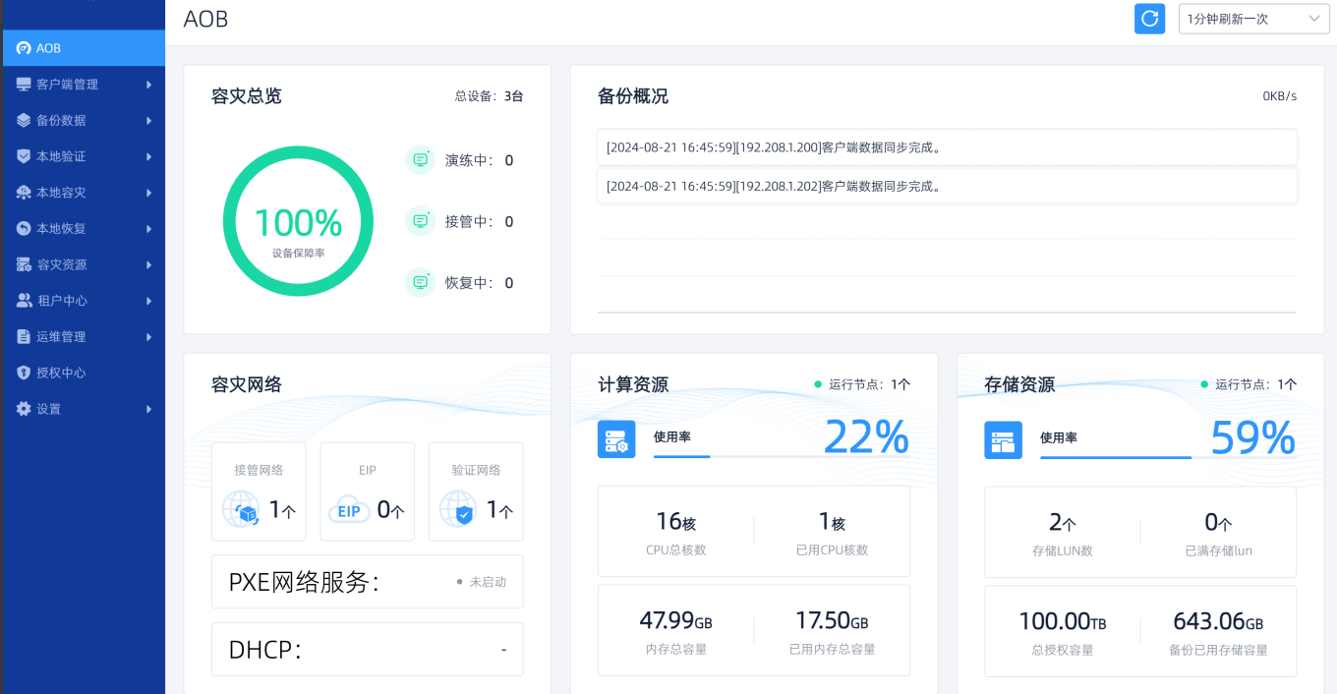Click the 租户中心 users icon
This screenshot has height=694, width=1337.
coord(24,301)
